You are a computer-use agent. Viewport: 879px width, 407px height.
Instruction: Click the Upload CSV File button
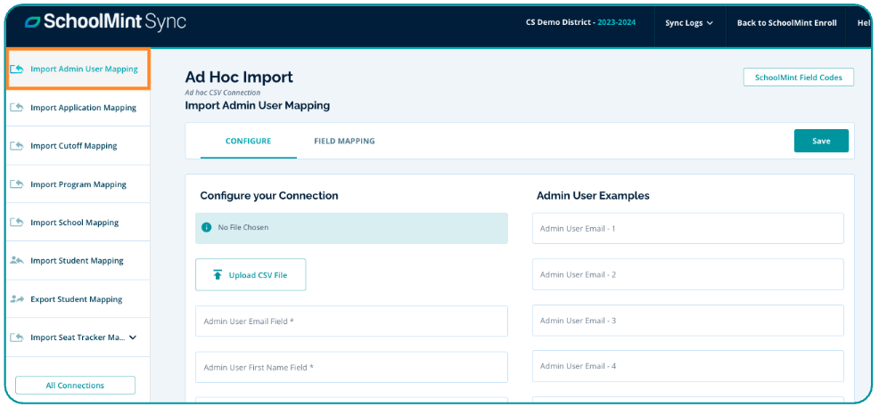tap(251, 275)
